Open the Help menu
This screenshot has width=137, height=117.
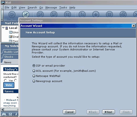[x=72, y=8]
